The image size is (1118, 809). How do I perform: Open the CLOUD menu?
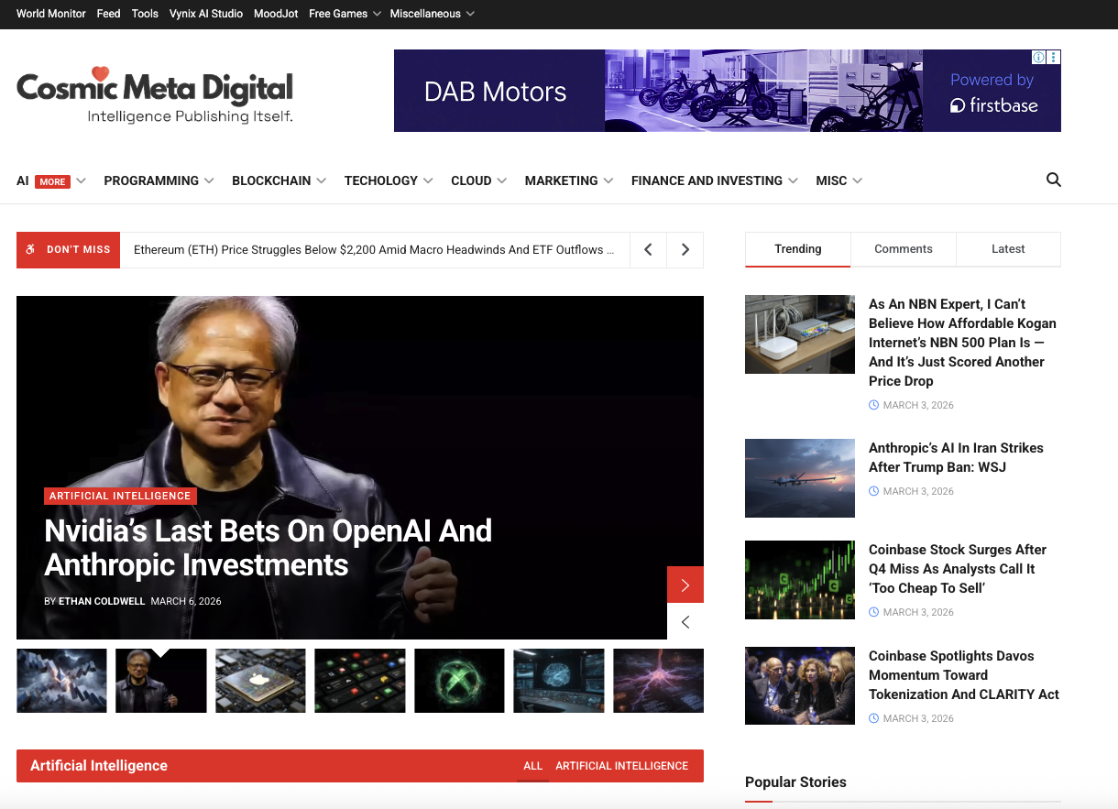(478, 180)
